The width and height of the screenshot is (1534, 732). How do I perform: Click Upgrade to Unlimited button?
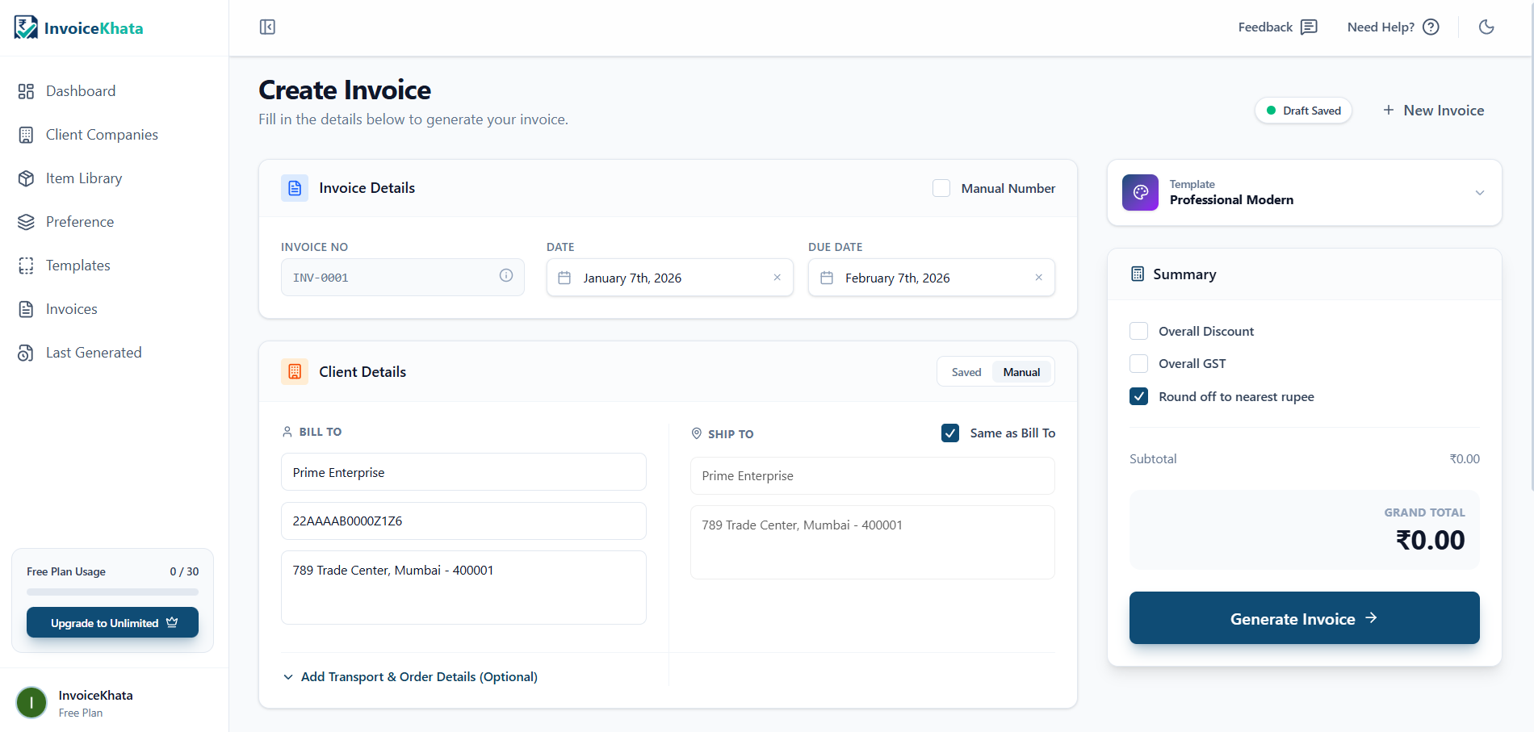(x=112, y=623)
